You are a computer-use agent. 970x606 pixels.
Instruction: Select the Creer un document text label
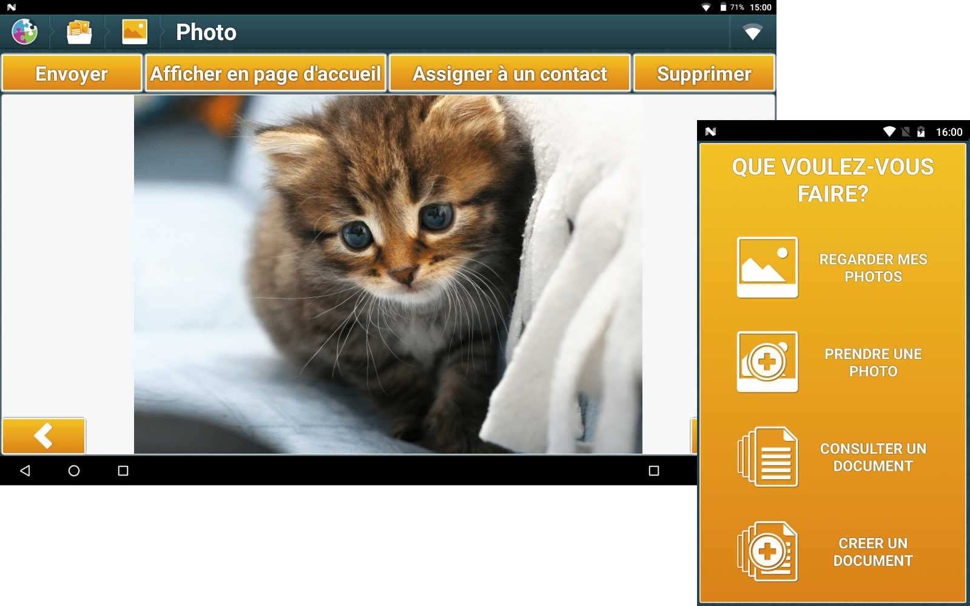pyautogui.click(x=873, y=552)
